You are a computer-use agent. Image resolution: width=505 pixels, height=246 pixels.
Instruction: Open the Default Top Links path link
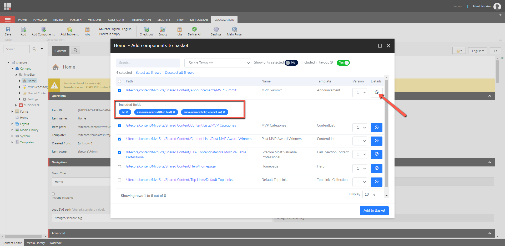(179, 180)
